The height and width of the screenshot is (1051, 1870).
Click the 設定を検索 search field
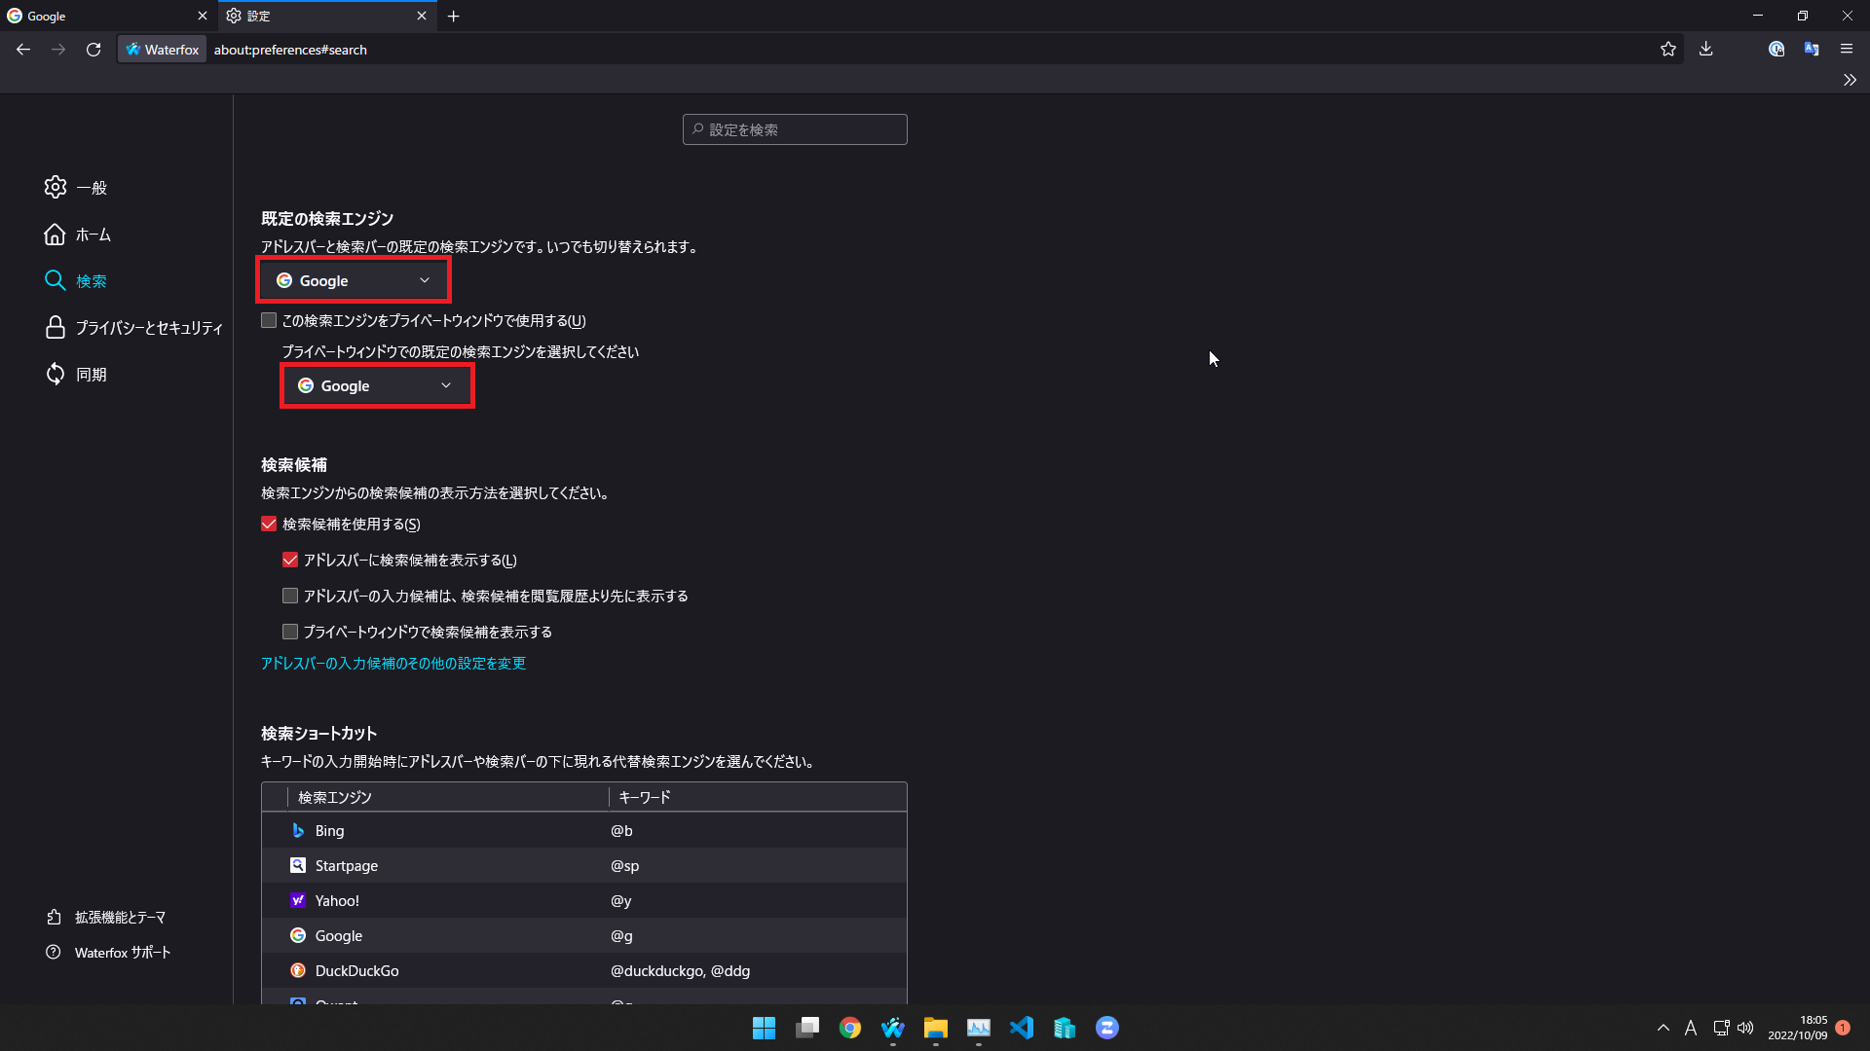pos(795,129)
